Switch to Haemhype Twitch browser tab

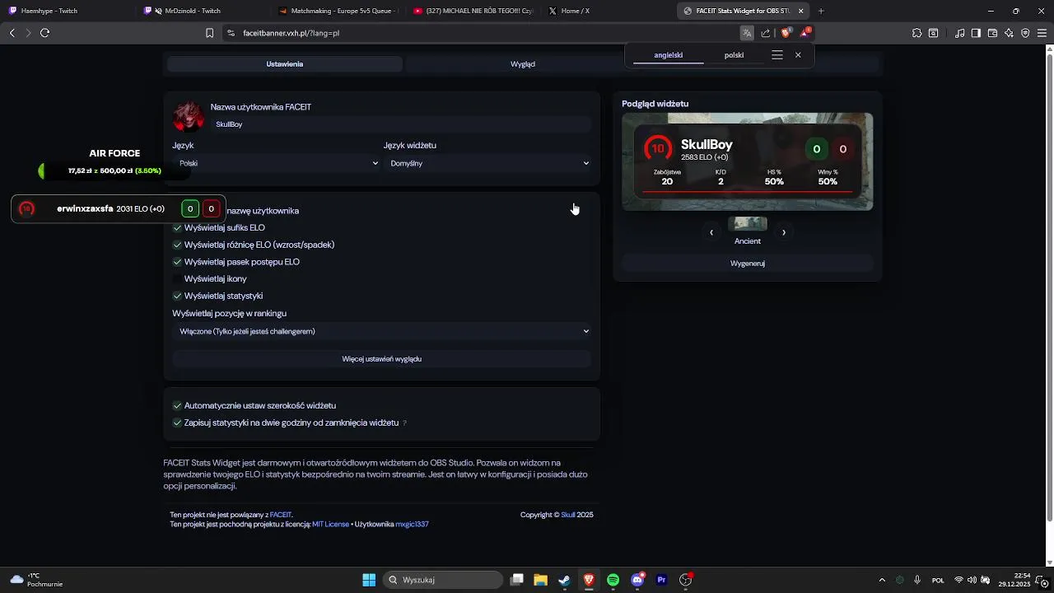pos(66,11)
